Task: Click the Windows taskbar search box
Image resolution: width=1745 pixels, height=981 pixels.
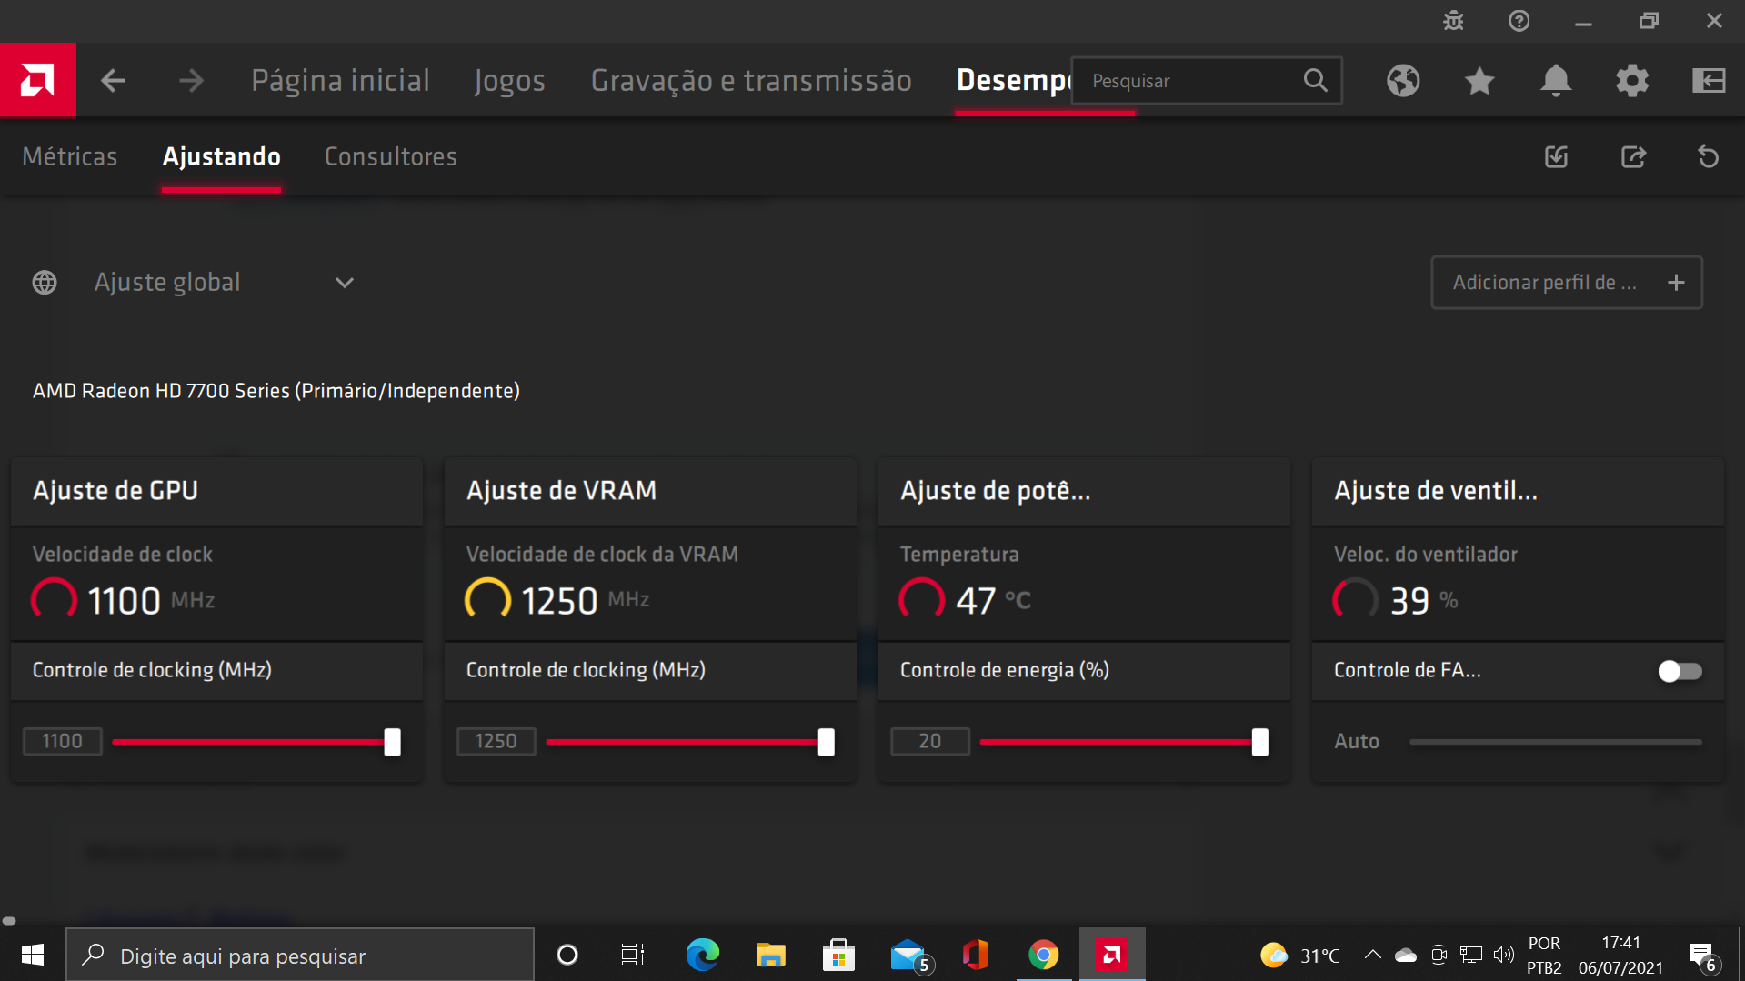Action: point(300,955)
